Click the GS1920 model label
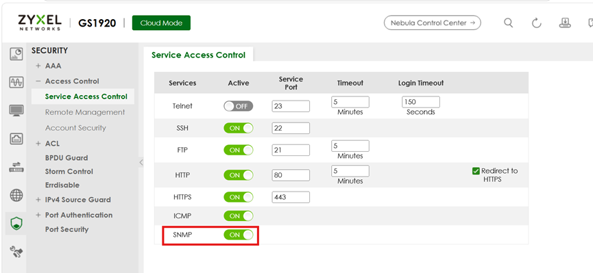593x273 pixels. coord(97,23)
